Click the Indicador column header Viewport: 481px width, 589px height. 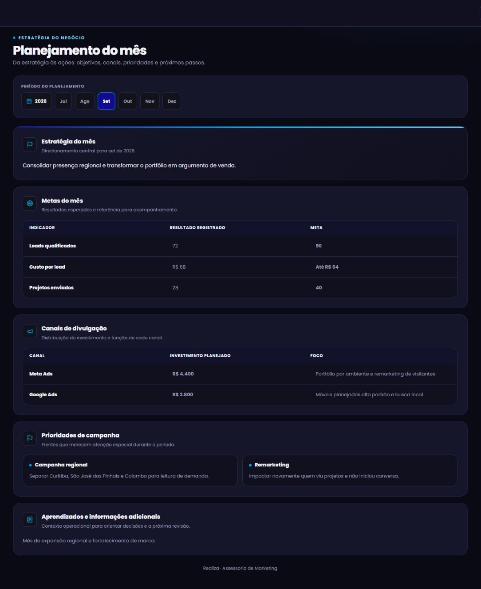point(42,227)
